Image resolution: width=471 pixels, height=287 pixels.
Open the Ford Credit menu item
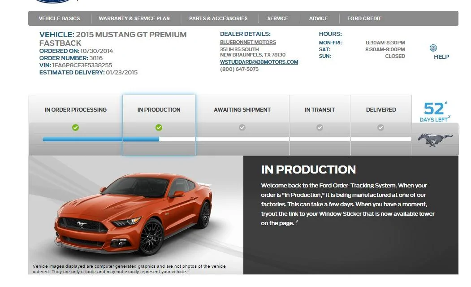pyautogui.click(x=364, y=18)
